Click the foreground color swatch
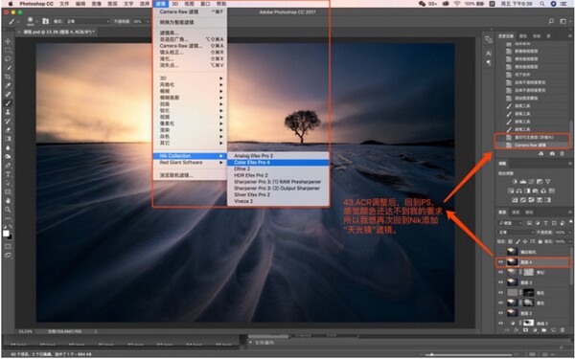The width and height of the screenshot is (575, 359). point(7,233)
